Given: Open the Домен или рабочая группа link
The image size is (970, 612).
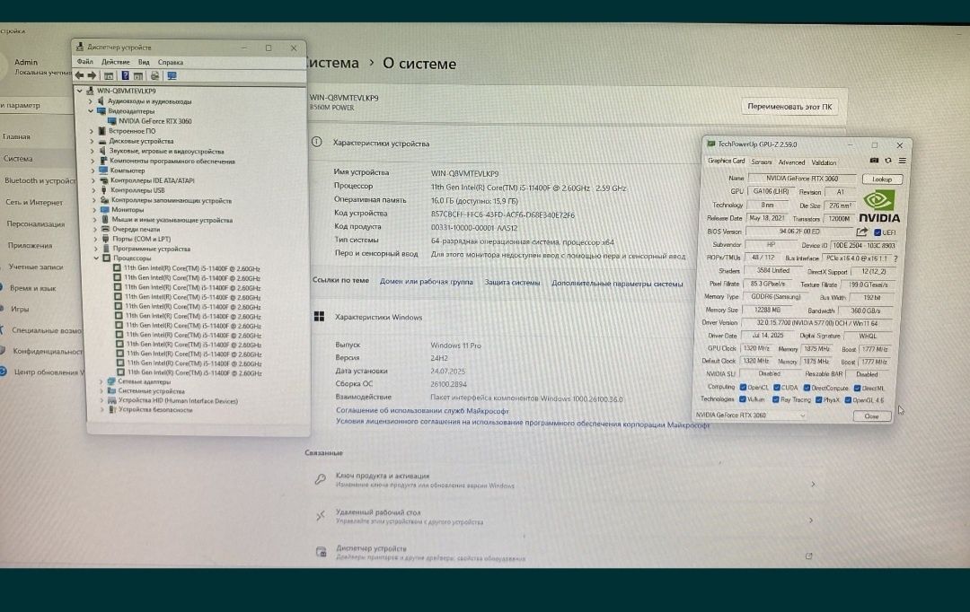Looking at the screenshot, I should pos(427,281).
